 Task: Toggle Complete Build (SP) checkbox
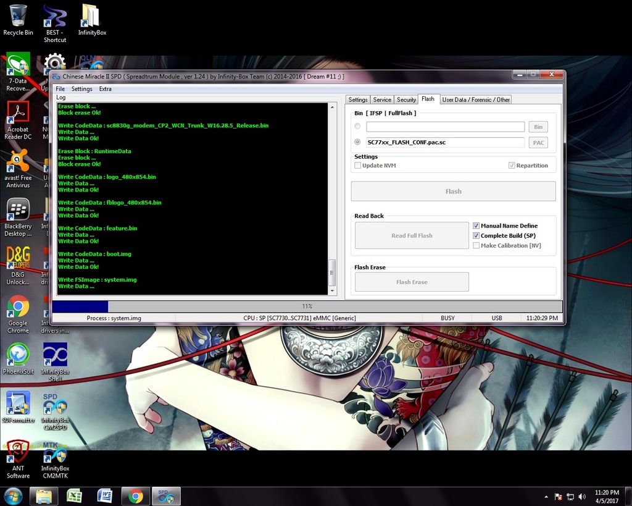(x=476, y=235)
